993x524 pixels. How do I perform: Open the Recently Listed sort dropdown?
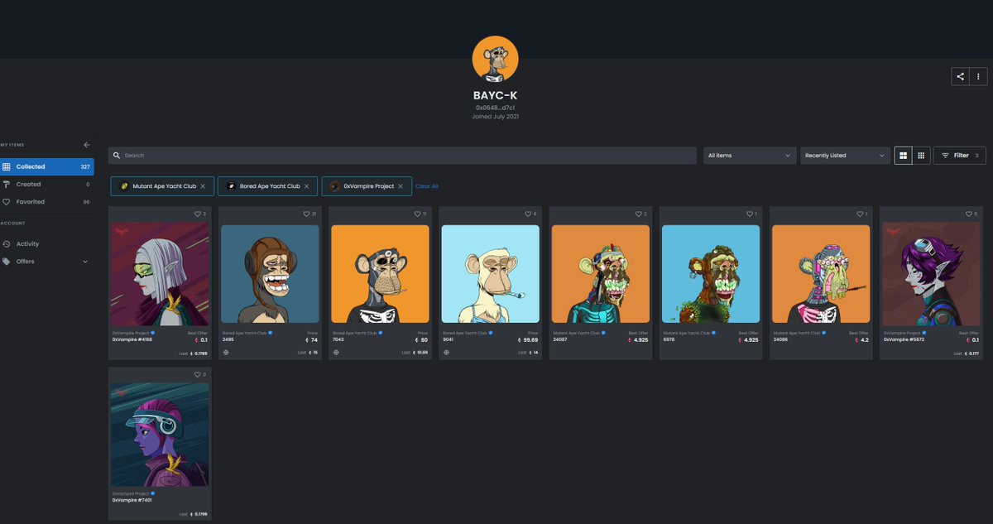[846, 156]
